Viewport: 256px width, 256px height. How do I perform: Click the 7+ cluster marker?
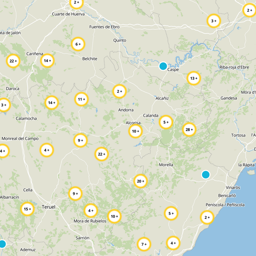(x=144, y=244)
